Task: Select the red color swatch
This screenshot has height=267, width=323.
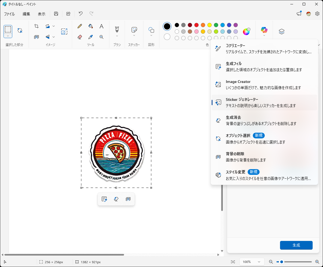Action: pyautogui.click(x=196, y=25)
